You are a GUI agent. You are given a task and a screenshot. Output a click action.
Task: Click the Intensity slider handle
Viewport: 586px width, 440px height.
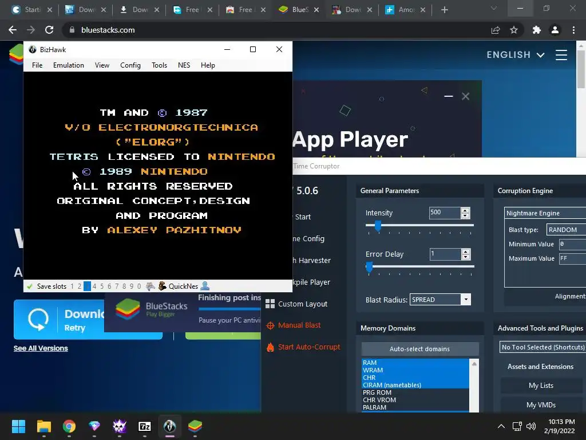pyautogui.click(x=378, y=225)
